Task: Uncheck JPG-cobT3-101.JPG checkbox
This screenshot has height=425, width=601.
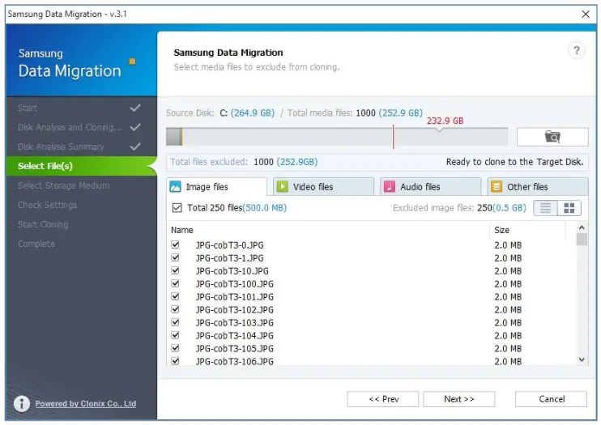Action: pos(175,296)
